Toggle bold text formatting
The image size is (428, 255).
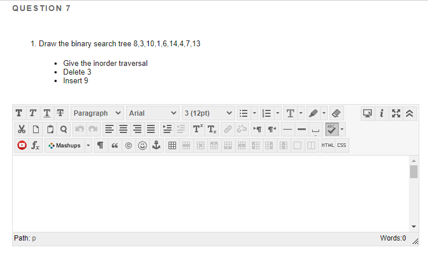tap(19, 113)
